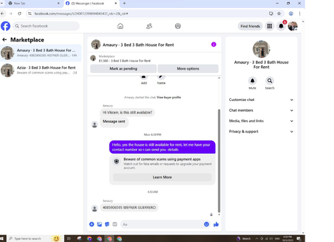
Task: Add people with the Add icon
Action: [x=144, y=77]
